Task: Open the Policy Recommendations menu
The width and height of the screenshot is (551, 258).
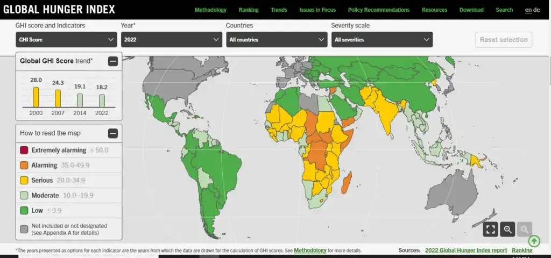Action: click(378, 10)
